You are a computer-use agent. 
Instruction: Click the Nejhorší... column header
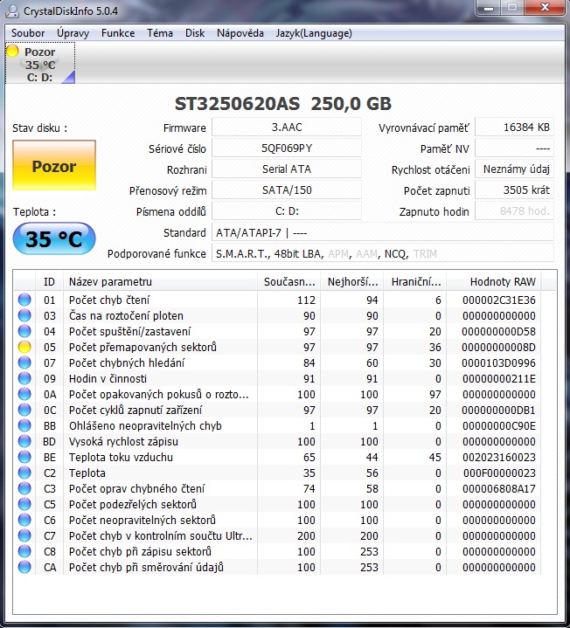352,281
